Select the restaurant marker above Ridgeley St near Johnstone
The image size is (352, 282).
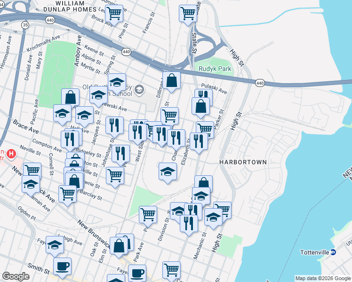[x=121, y=156]
